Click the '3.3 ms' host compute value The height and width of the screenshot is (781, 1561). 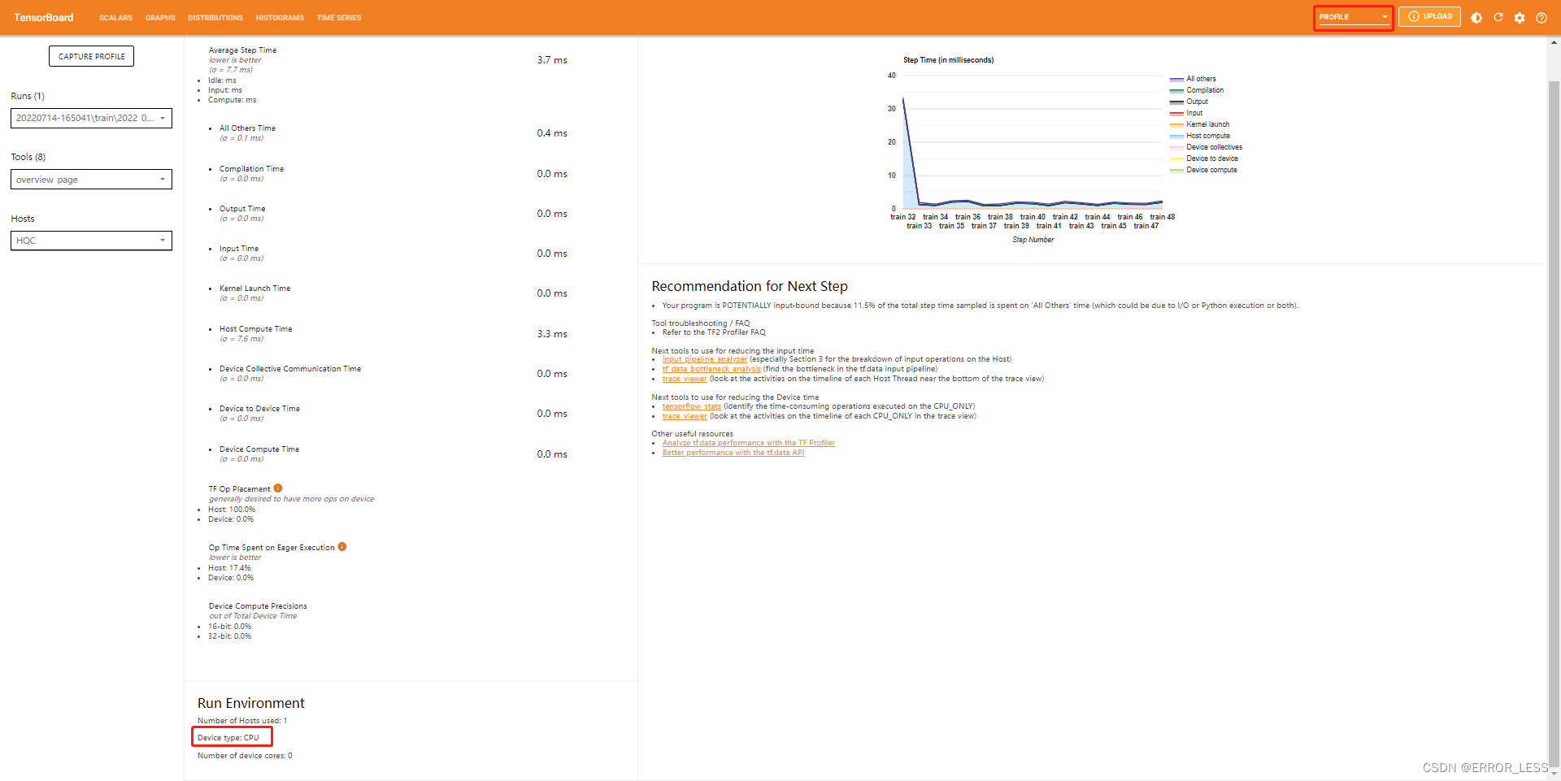[x=552, y=334]
